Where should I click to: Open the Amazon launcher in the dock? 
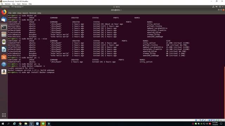coord(4,72)
